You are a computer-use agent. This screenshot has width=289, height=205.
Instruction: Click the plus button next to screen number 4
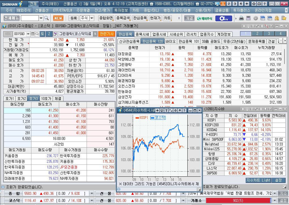coord(247,4)
